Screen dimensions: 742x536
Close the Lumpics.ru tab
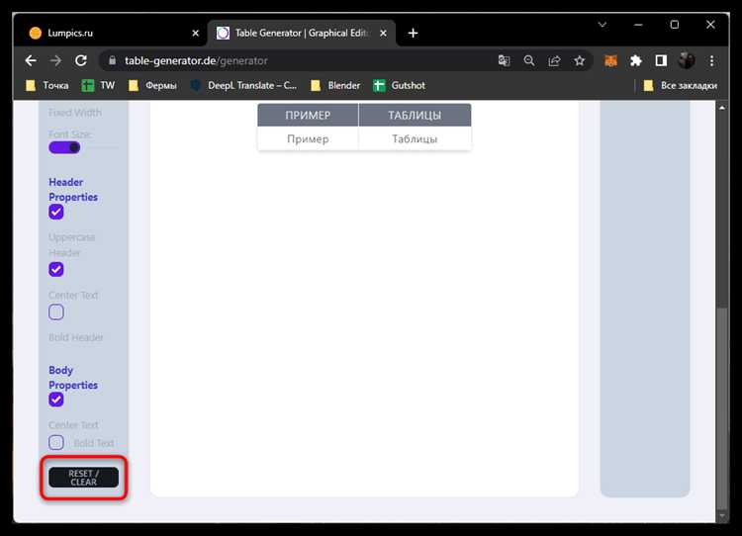tap(196, 33)
